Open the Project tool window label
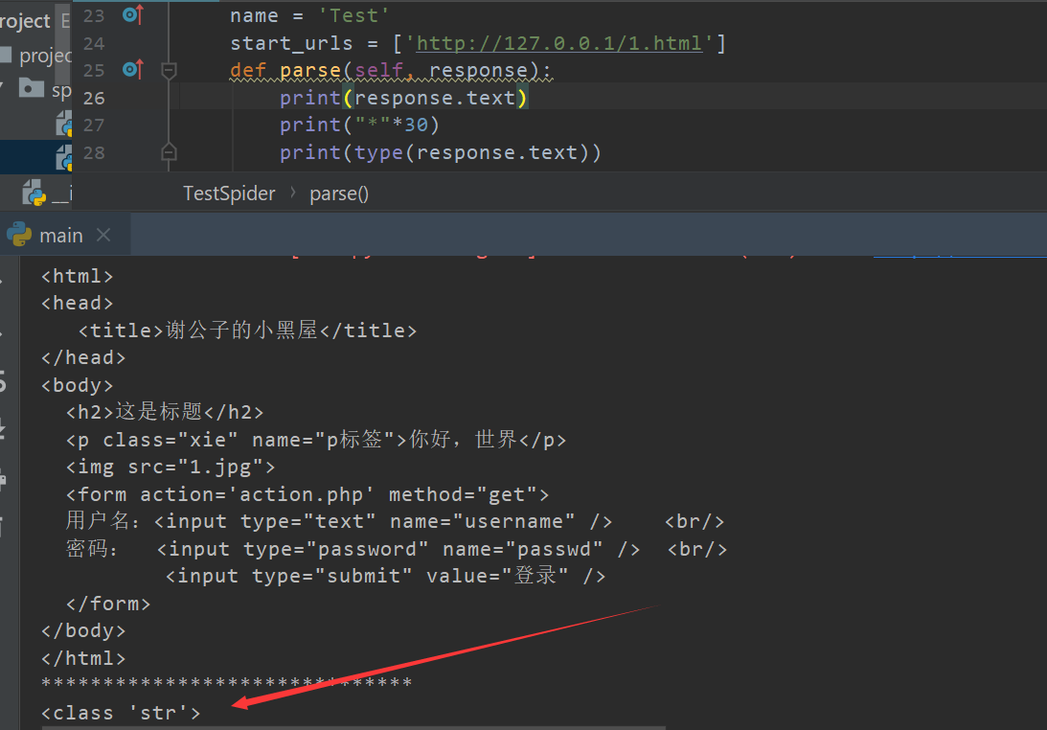 [25, 21]
